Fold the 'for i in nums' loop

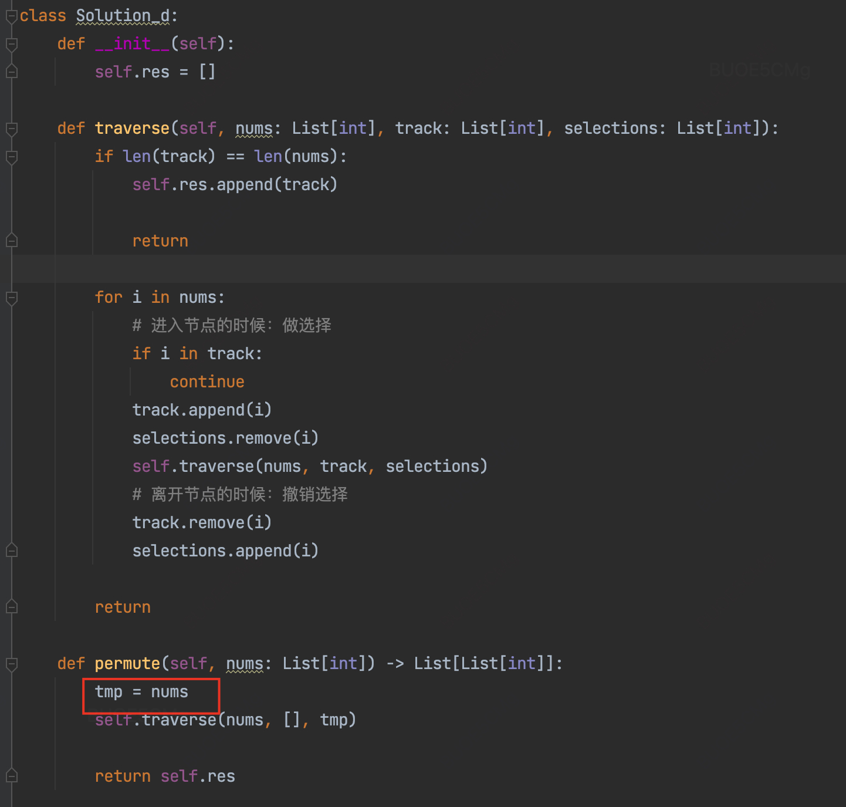point(11,298)
